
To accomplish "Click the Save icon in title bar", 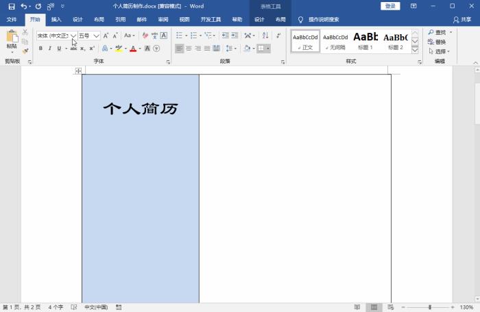I will (x=11, y=6).
